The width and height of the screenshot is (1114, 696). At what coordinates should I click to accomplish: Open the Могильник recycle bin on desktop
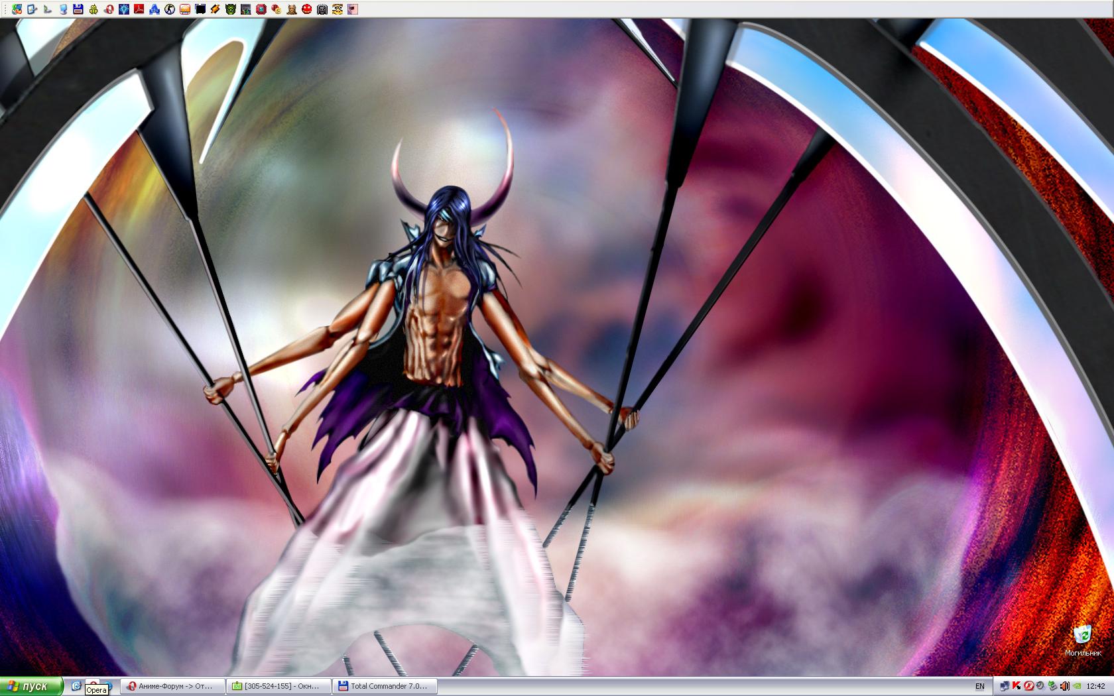point(1083,640)
